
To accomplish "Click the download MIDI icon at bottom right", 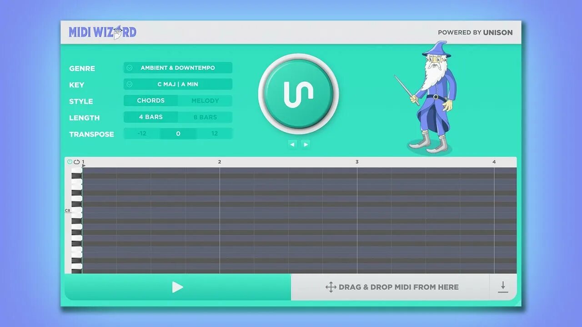I will tap(503, 287).
